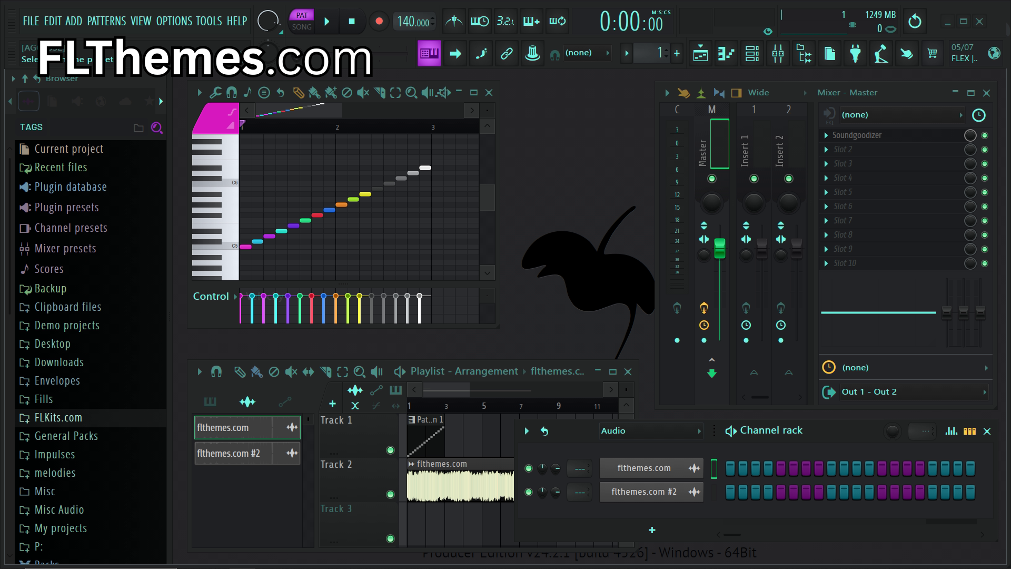Toggle Slot 3 enable switch
The image size is (1011, 569).
[x=984, y=164]
